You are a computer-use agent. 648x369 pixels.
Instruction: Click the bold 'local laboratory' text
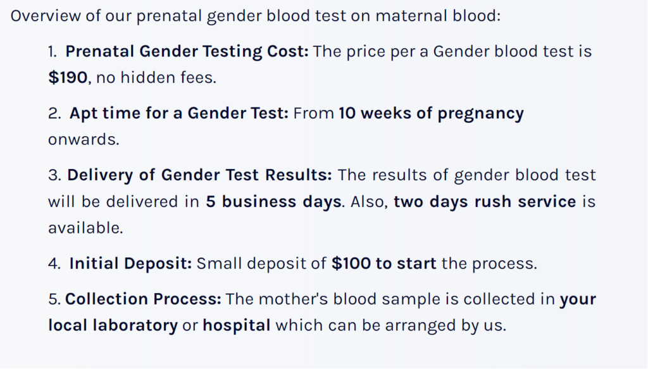[x=113, y=325]
